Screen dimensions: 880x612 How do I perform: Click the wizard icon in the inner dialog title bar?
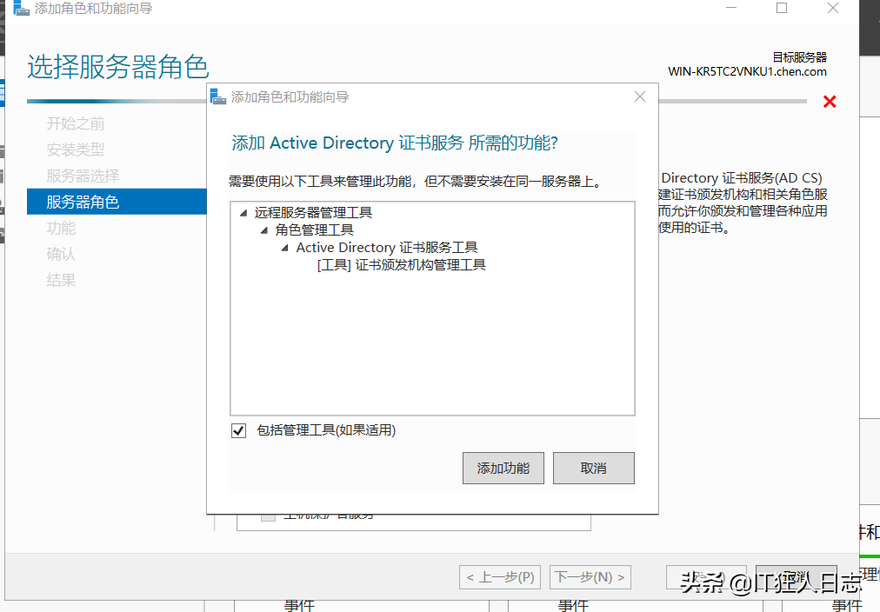(217, 96)
